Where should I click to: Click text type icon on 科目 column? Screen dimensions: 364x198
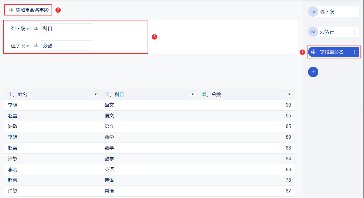click(x=108, y=95)
